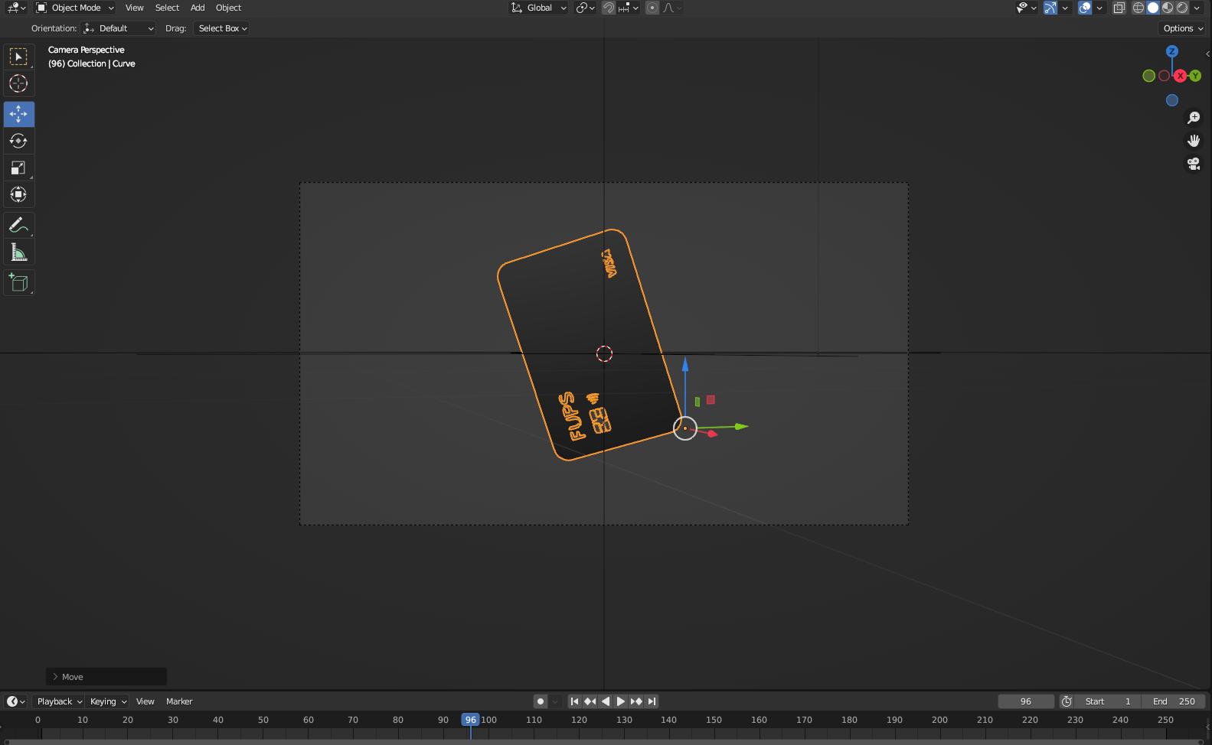Open Global transform orientation dropdown

tap(539, 8)
